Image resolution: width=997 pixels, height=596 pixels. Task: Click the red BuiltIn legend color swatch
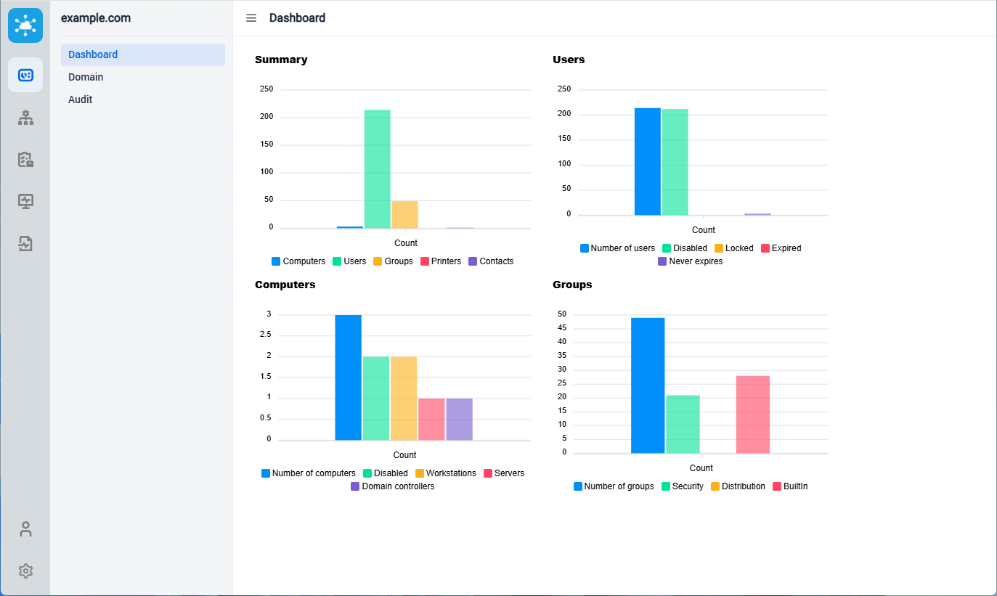point(777,486)
